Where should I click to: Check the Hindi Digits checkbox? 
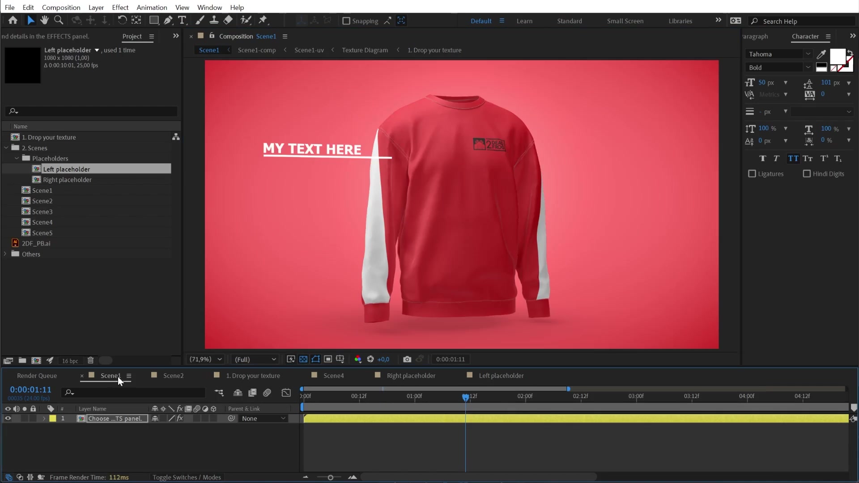tap(807, 174)
